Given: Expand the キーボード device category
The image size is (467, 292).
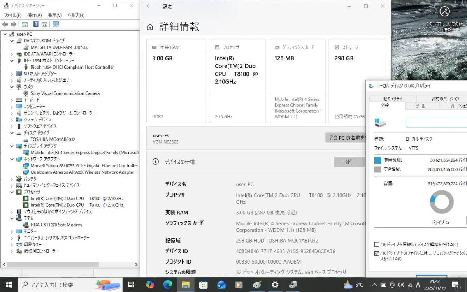Looking at the screenshot, I should point(11,100).
